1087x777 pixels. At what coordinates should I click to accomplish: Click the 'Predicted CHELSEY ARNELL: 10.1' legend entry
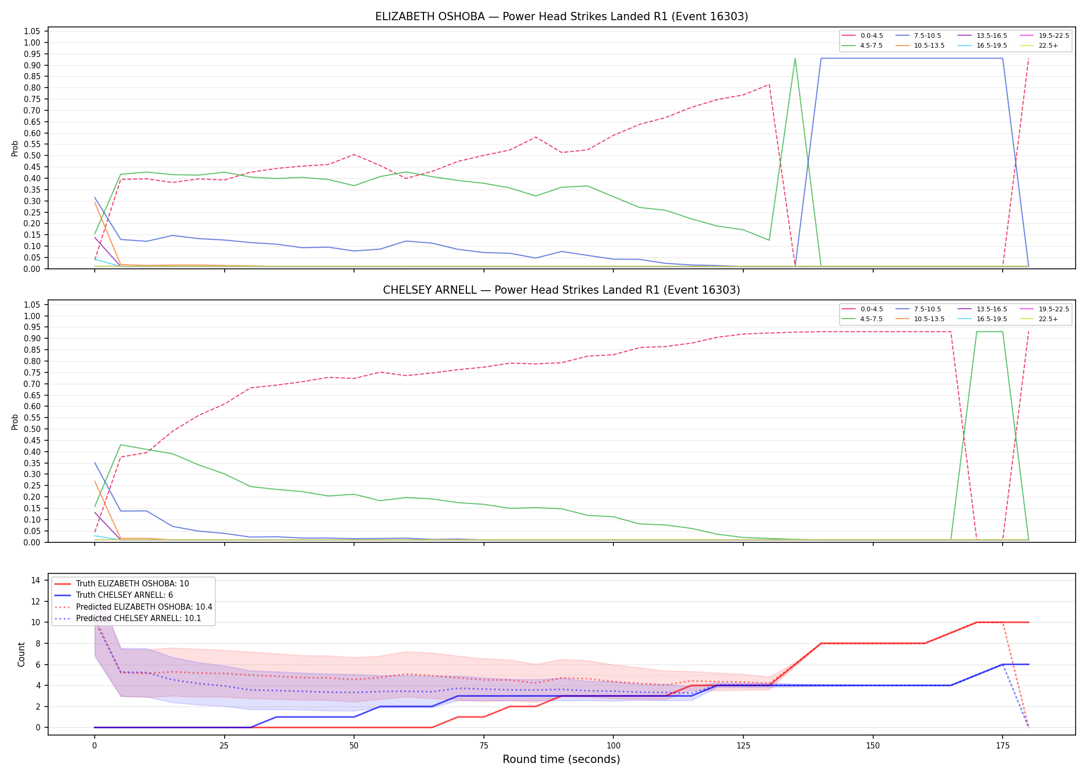(x=128, y=618)
